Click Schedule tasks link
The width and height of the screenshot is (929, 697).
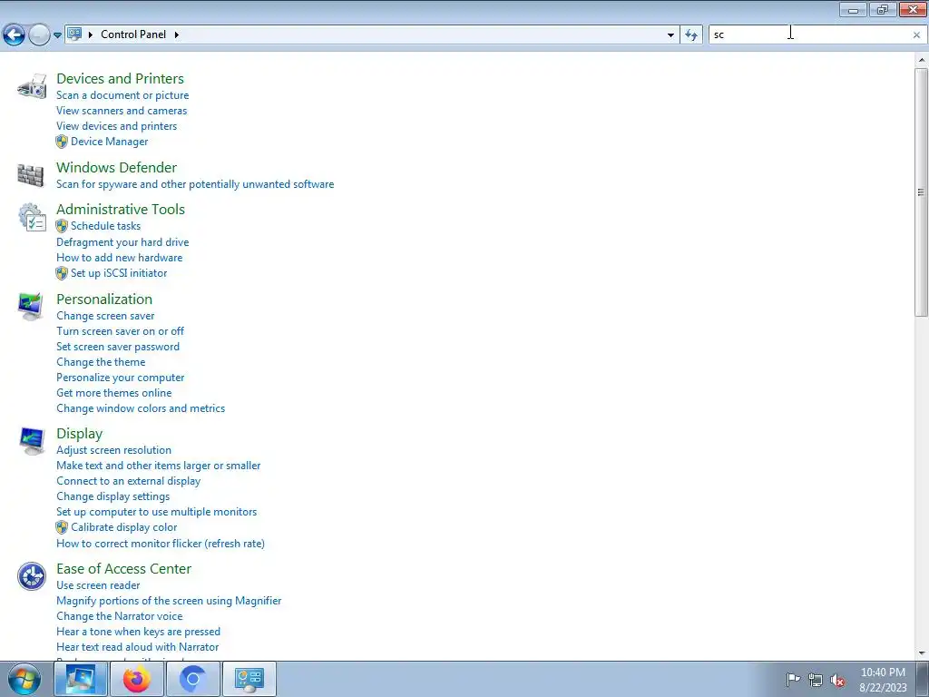coord(105,226)
